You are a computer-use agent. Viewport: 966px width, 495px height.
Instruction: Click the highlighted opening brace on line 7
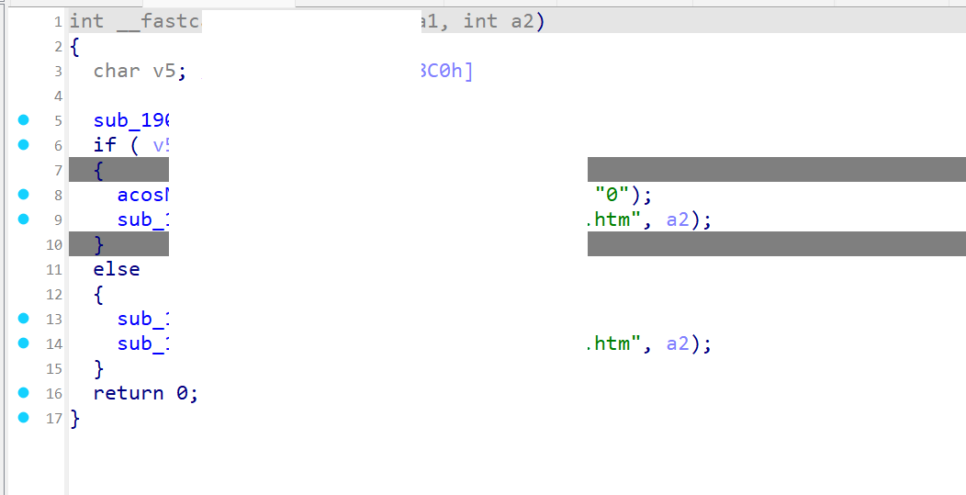[x=99, y=170]
